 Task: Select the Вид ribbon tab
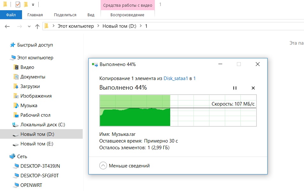91,15
